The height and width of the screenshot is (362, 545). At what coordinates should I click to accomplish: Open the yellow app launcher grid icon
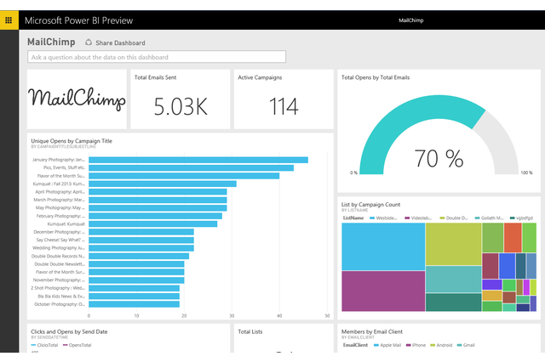[9, 20]
